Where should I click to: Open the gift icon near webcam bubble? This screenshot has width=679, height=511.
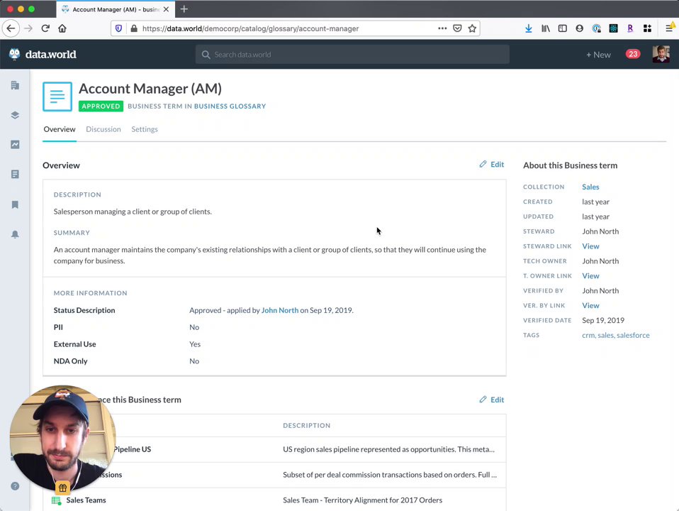coord(63,488)
